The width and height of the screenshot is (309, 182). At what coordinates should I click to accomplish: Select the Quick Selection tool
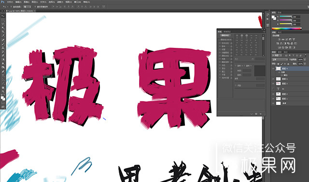point(3,28)
